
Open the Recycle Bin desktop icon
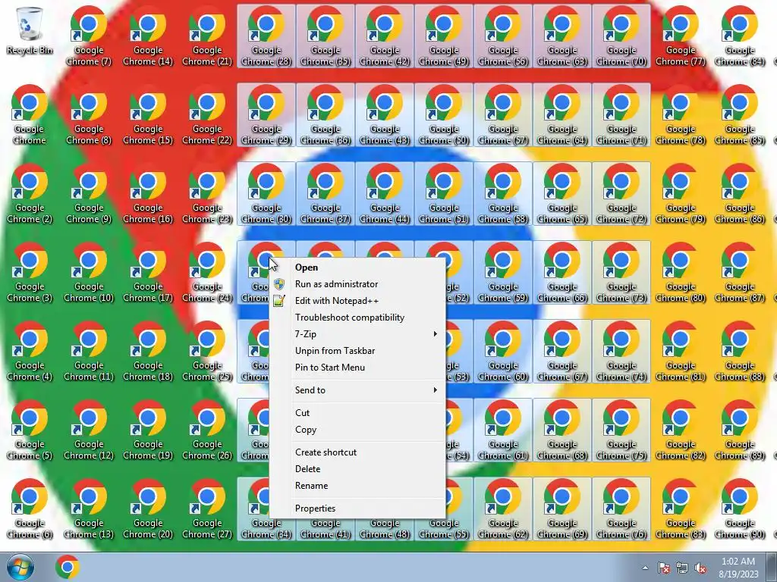coord(30,30)
